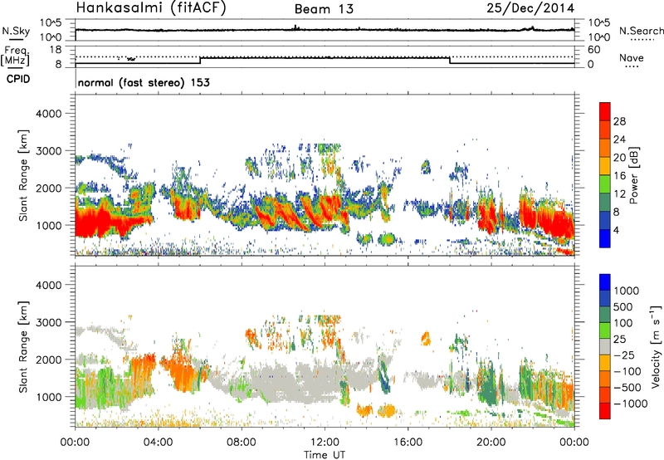Click the '60' Nave axis value
664x460 pixels.
coord(593,50)
